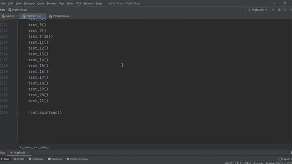The width and height of the screenshot is (292, 164).
Task: Place cursor on test_21() line
Action: pyautogui.click(x=38, y=101)
